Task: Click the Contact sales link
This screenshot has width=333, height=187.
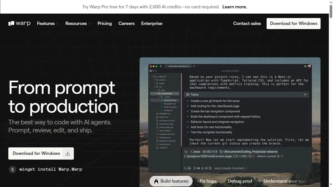Action: [x=247, y=23]
